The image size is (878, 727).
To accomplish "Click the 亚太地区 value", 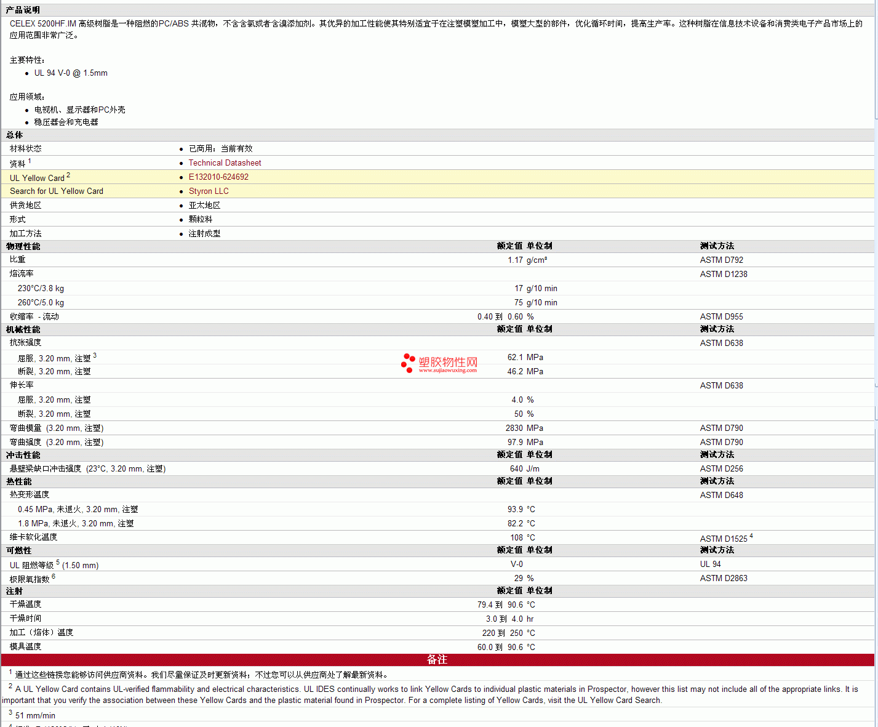I will [x=204, y=206].
